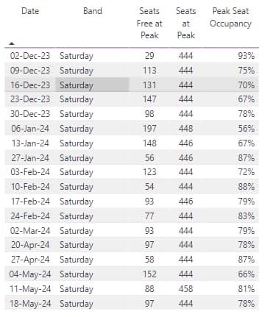Click the 56% peak occupancy cell
The height and width of the screenshot is (317, 273).
(x=247, y=129)
